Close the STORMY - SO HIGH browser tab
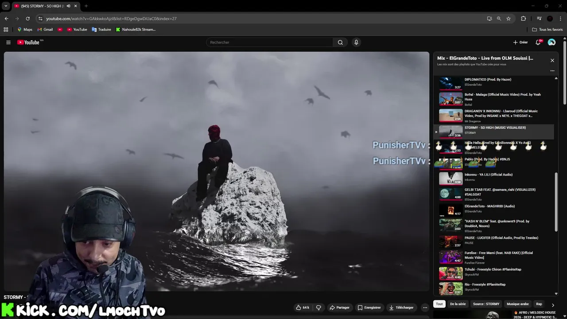This screenshot has width=567, height=319. 75,6
